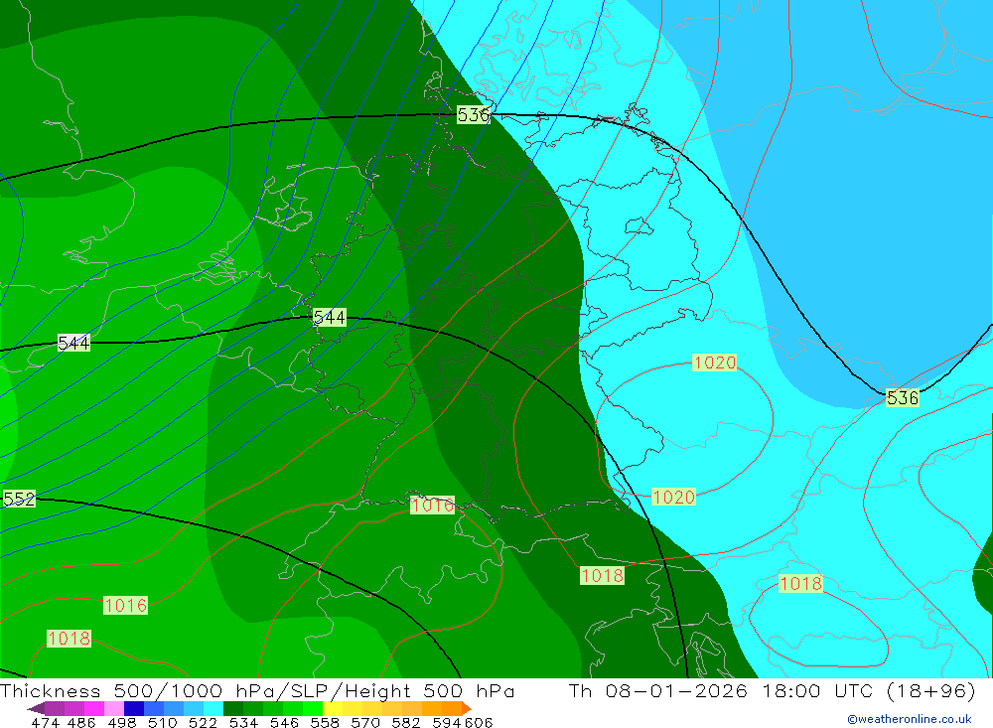This screenshot has height=728, width=993.
Task: Click the legend value 474
Action: click(45, 723)
